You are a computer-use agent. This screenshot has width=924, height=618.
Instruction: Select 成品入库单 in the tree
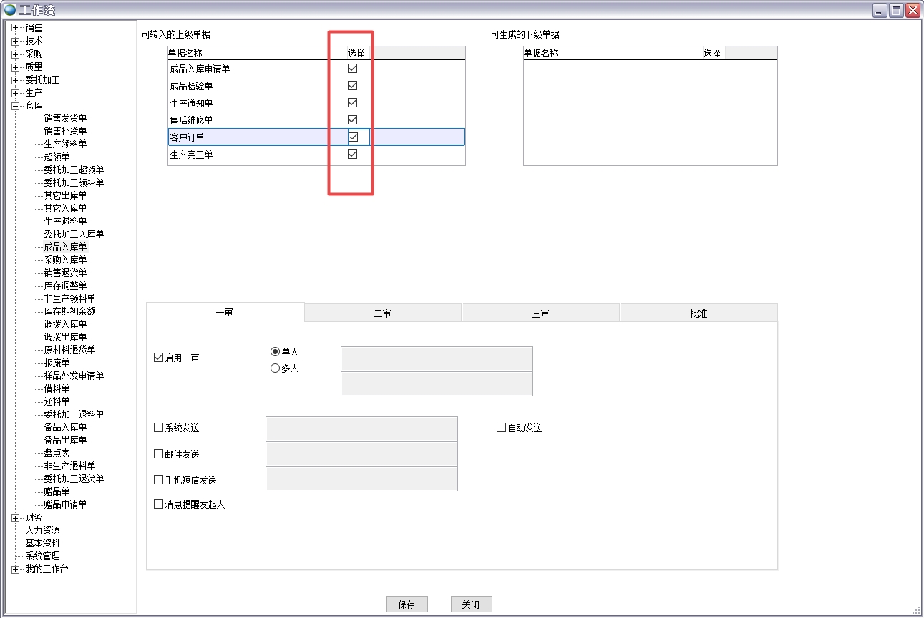pyautogui.click(x=65, y=247)
